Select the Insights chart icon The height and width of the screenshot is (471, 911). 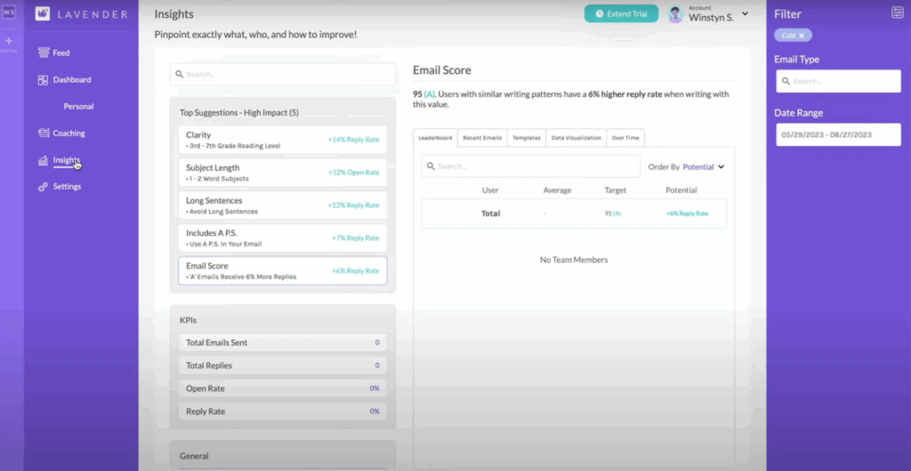(x=44, y=161)
